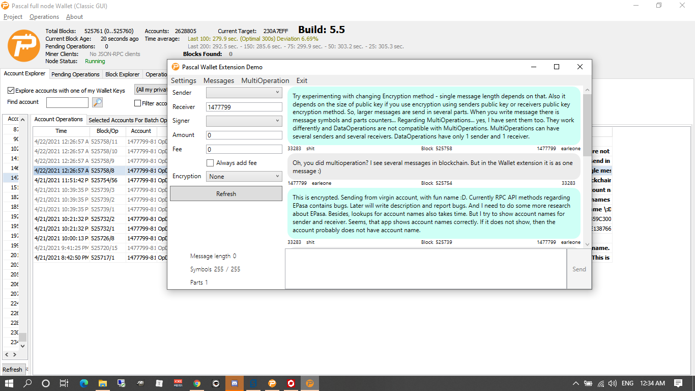Sort the operations table by Time column
This screenshot has height=391, width=695.
(61, 131)
